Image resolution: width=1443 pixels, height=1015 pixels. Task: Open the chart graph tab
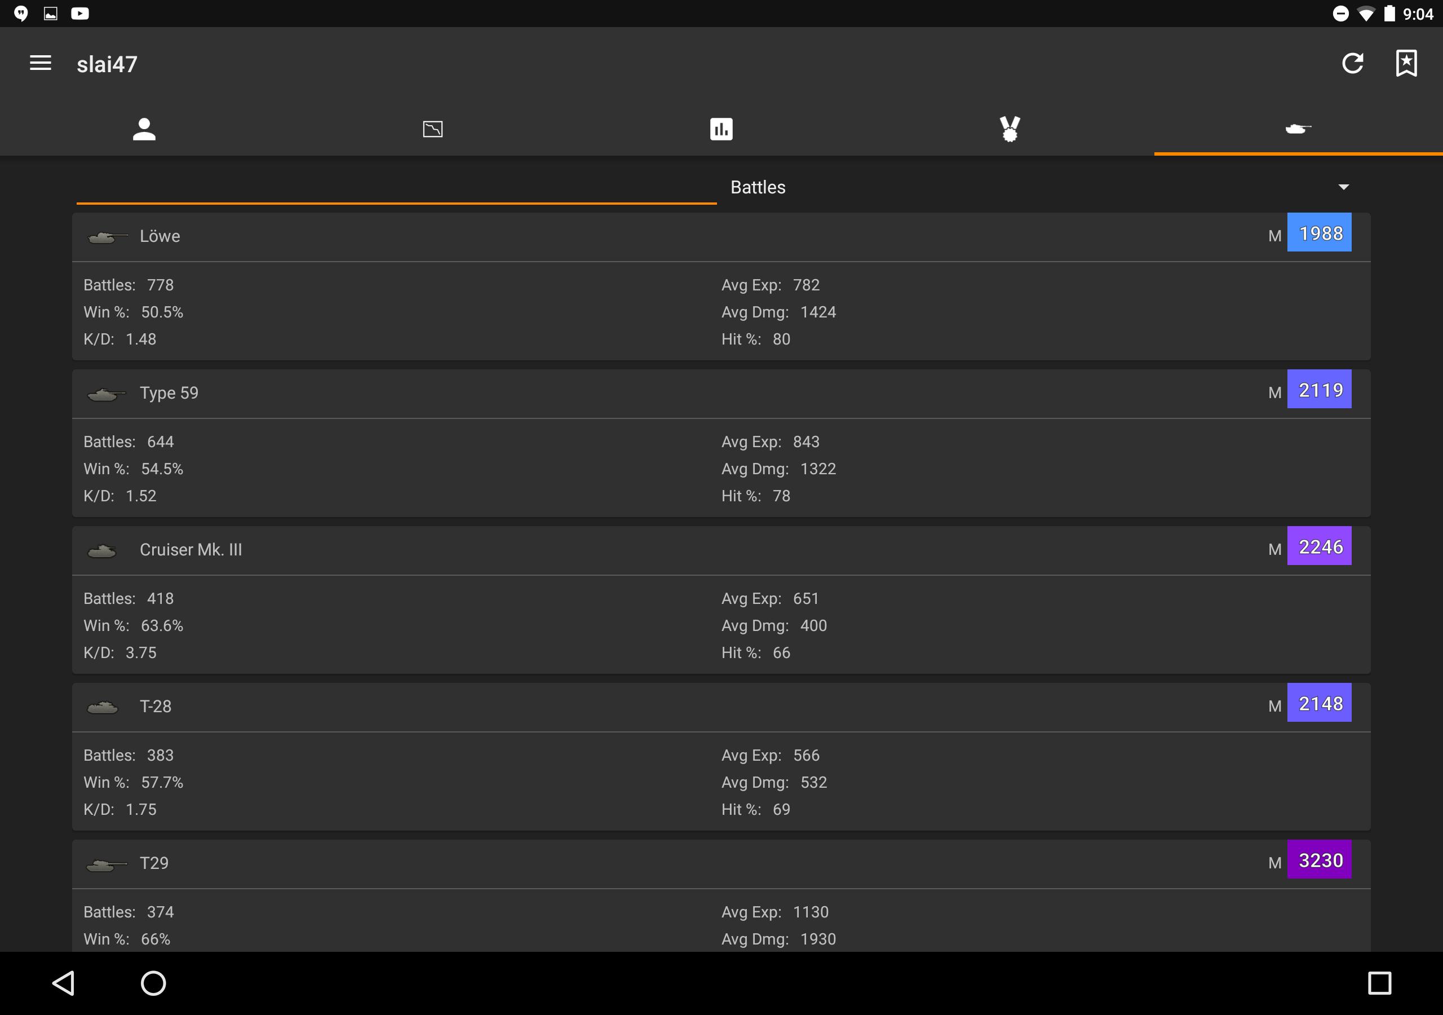[x=432, y=129]
